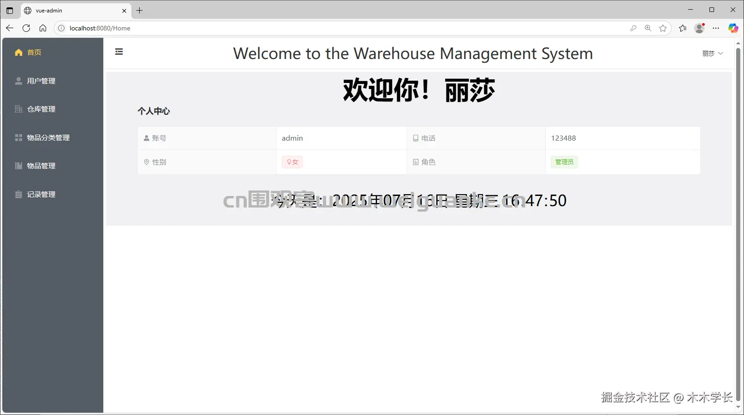Image resolution: width=744 pixels, height=415 pixels.
Task: Click the book icon next to 物品管理
Action: click(18, 166)
